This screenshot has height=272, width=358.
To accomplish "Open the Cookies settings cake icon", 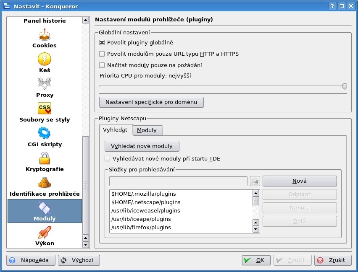I will point(45,34).
